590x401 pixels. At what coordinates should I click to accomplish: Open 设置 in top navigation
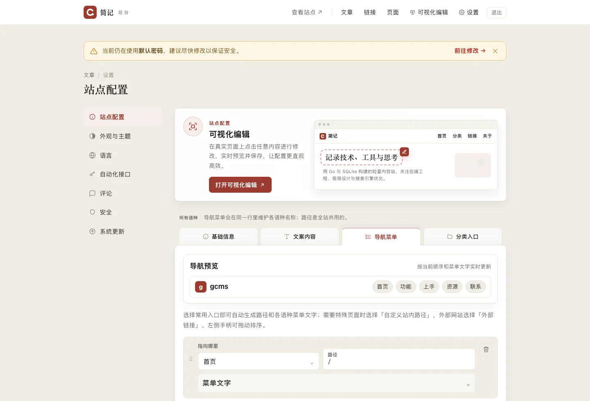pyautogui.click(x=469, y=12)
